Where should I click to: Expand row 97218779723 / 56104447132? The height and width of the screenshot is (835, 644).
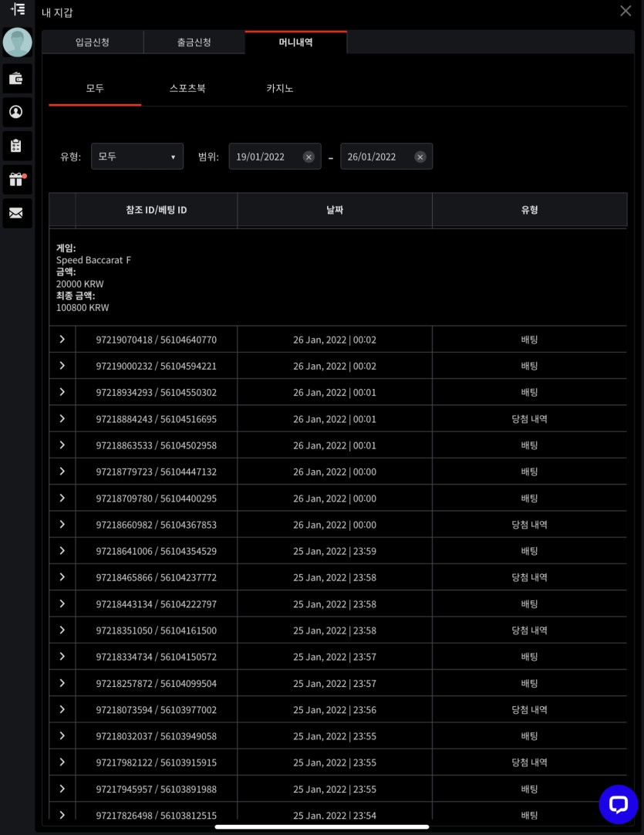tap(62, 472)
